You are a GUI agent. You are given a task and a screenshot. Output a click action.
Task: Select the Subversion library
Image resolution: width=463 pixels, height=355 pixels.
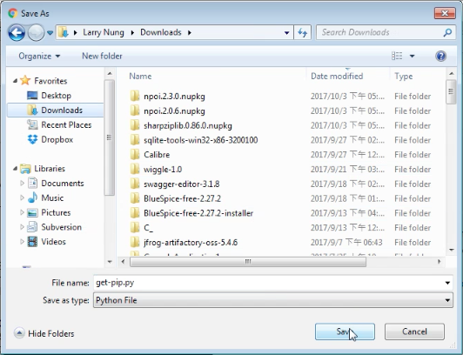click(x=61, y=227)
